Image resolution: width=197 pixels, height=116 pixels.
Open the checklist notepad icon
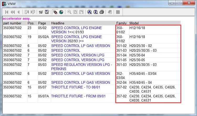coord(47,12)
